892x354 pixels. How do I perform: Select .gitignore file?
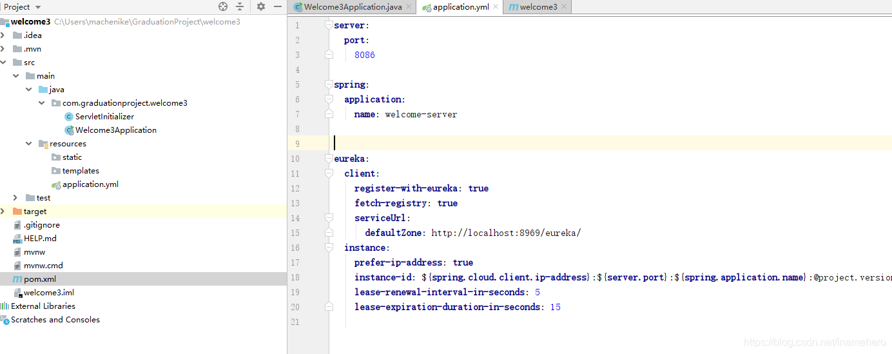point(42,224)
